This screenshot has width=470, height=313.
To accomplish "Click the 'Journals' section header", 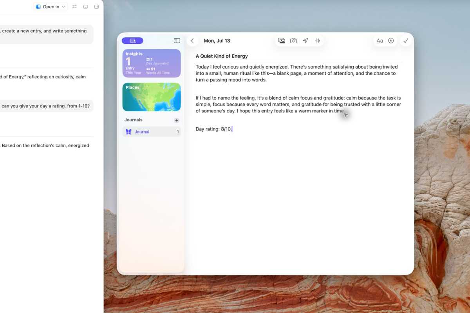I will (x=134, y=120).
